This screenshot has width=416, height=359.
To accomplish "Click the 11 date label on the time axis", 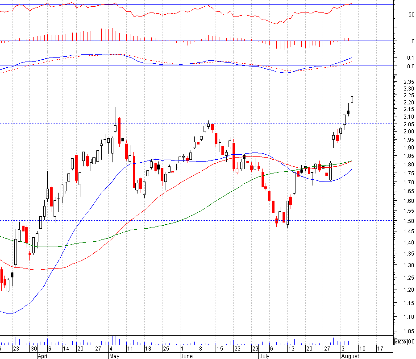I will (130, 349).
